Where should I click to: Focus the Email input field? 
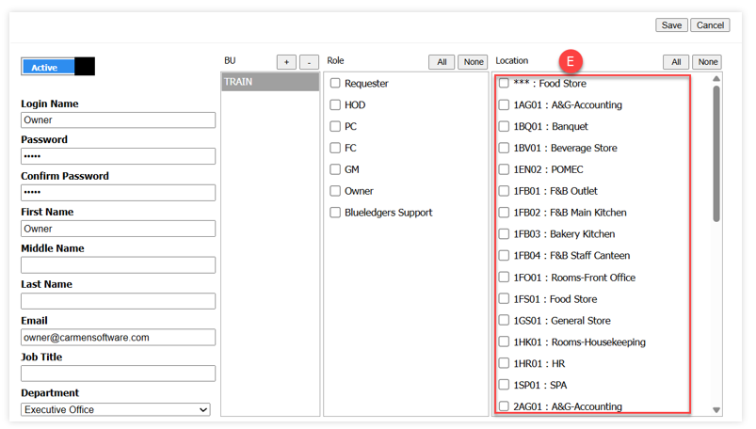[x=118, y=337]
